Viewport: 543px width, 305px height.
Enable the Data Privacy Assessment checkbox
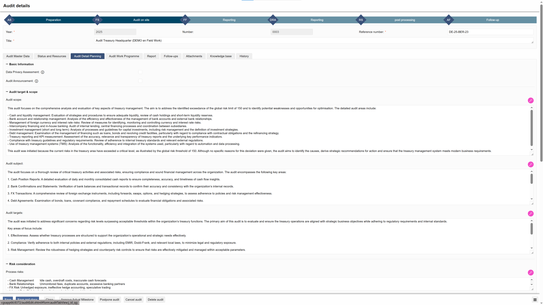pyautogui.click(x=140, y=72)
